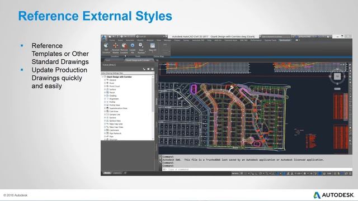Open the Analyze ribbon tab
358x201 pixels.
click(x=150, y=40)
